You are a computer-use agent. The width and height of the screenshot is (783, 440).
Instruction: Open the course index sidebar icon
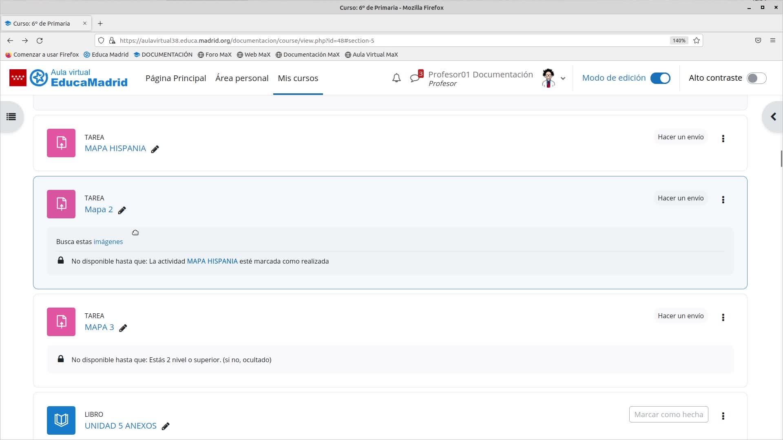point(11,117)
